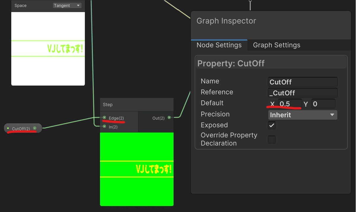Click the Property: CutOff heading
The image size is (356, 212).
tap(231, 63)
